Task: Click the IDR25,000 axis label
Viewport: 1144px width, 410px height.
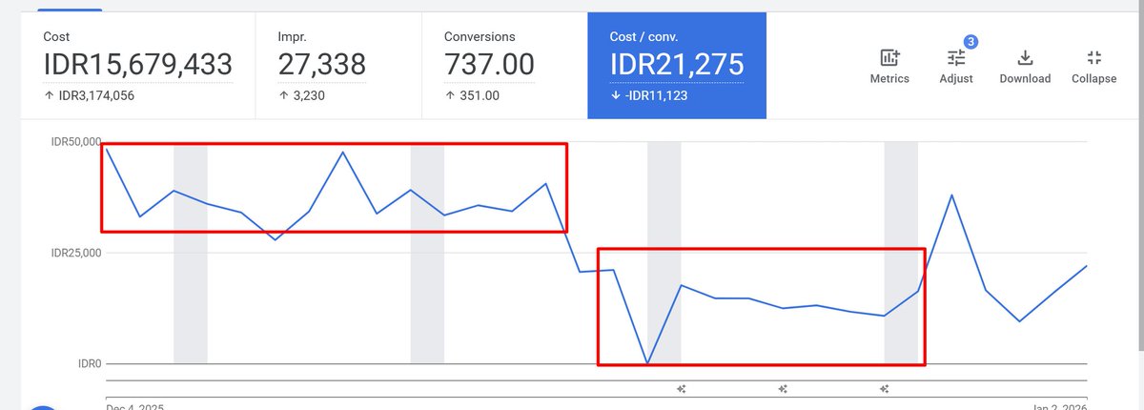Action: [x=76, y=253]
